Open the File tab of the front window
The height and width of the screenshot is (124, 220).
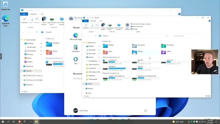(x=85, y=21)
